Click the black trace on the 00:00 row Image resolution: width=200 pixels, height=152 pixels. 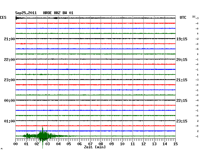(95, 100)
